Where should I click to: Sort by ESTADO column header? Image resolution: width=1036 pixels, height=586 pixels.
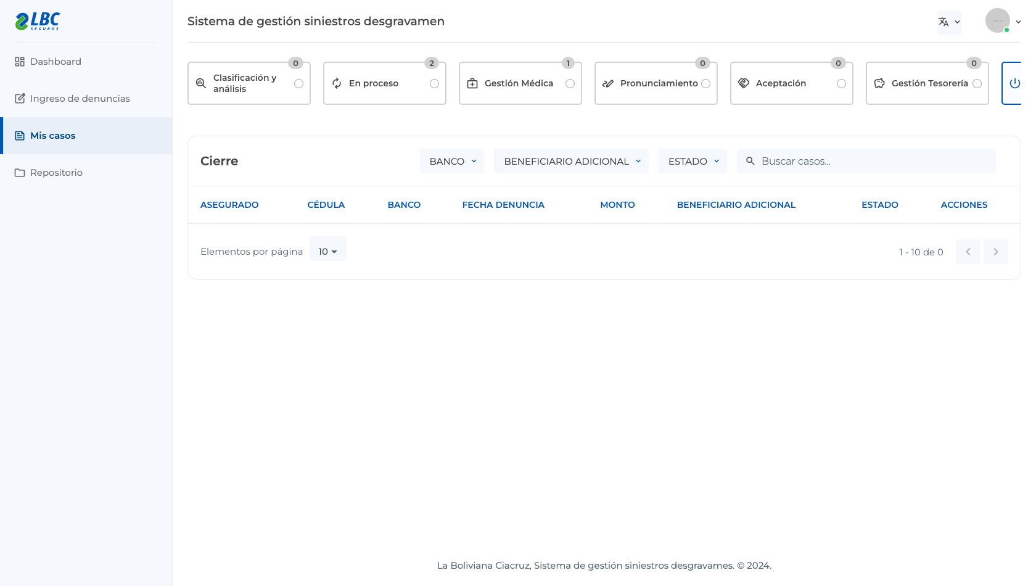pos(880,205)
